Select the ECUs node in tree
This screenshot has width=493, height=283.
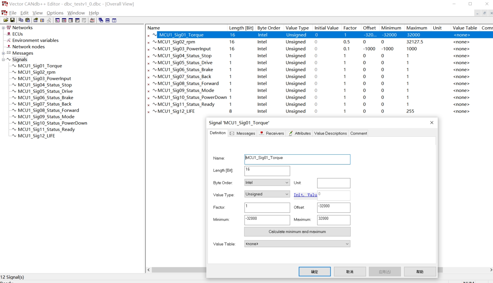[x=18, y=34]
